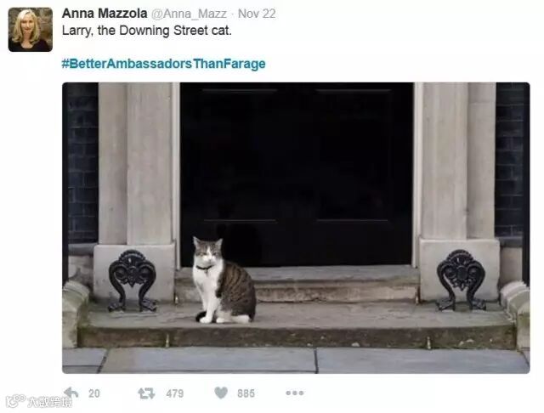544x413 pixels.
Task: Open the #BetterAmbassadorsThanFarage hashtag
Action: point(164,64)
